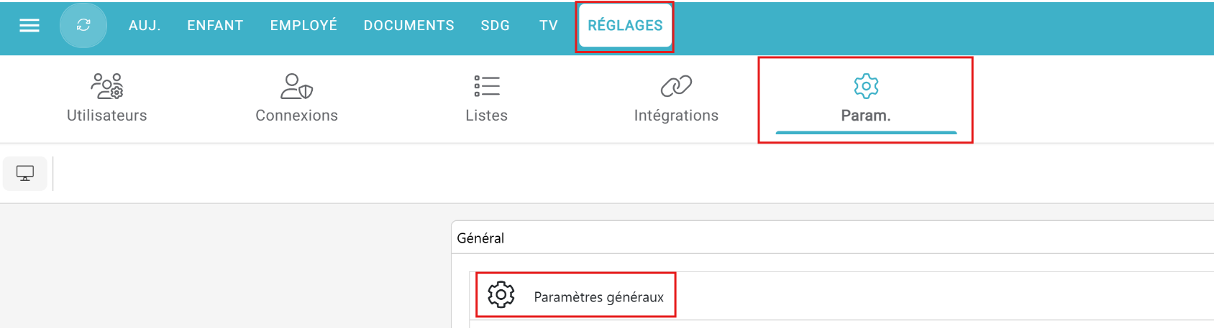Click the gear icon beside Paramètres généraux
1214x328 pixels.
point(501,294)
